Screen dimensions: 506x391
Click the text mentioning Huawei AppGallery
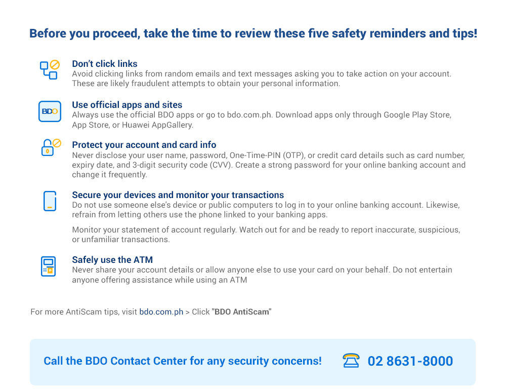[x=262, y=120]
